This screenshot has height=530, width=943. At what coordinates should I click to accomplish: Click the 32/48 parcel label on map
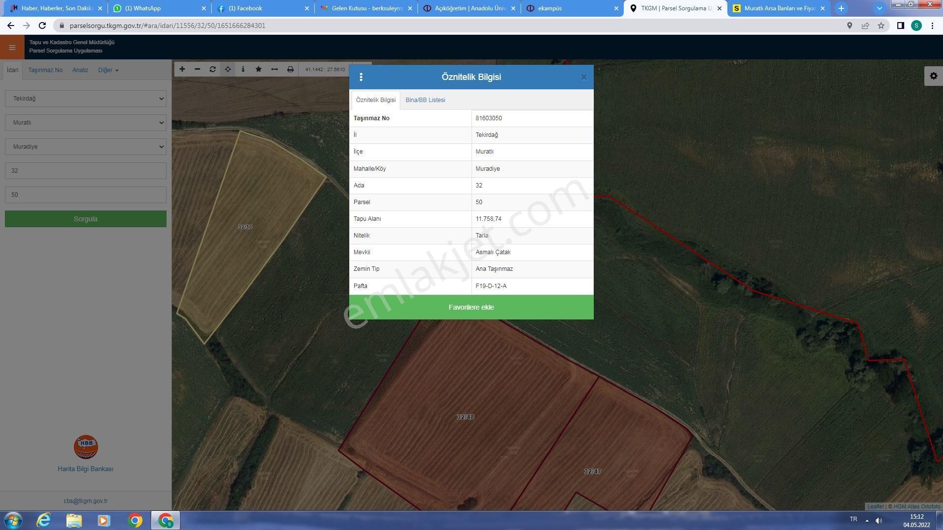tap(466, 417)
